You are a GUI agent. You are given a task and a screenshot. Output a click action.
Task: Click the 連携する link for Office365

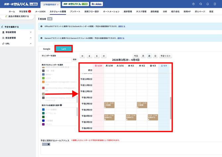(x=122, y=26)
